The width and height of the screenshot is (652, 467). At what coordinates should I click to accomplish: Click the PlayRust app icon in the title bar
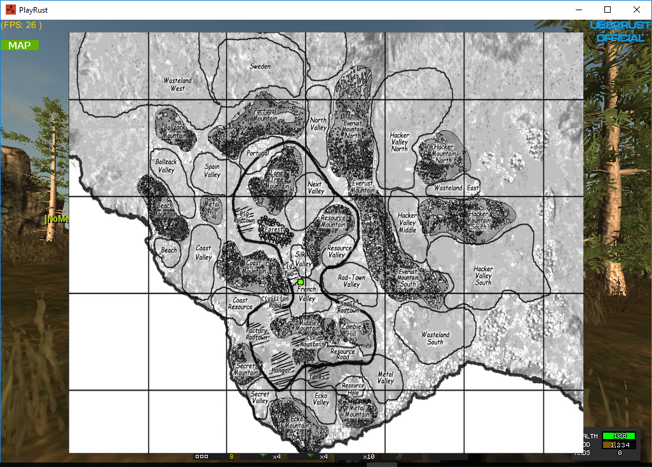pyautogui.click(x=11, y=10)
